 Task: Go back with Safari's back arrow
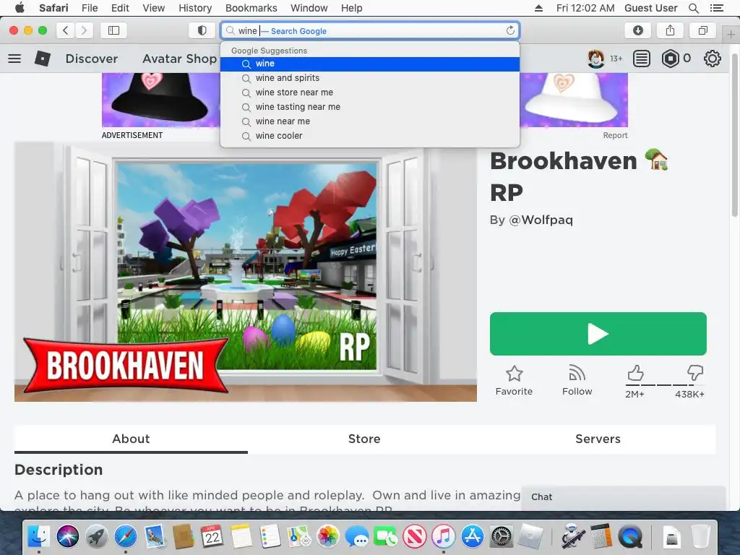click(66, 30)
